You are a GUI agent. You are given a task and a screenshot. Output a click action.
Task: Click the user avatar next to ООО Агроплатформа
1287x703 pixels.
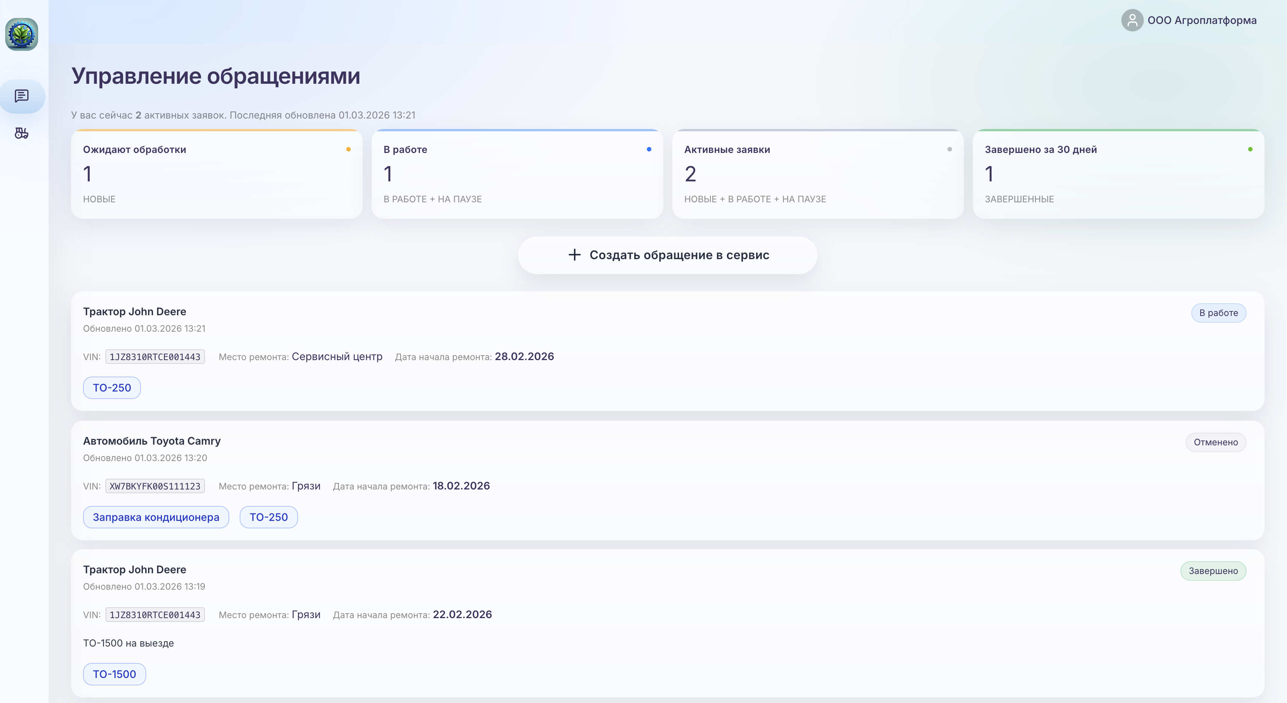1132,21
